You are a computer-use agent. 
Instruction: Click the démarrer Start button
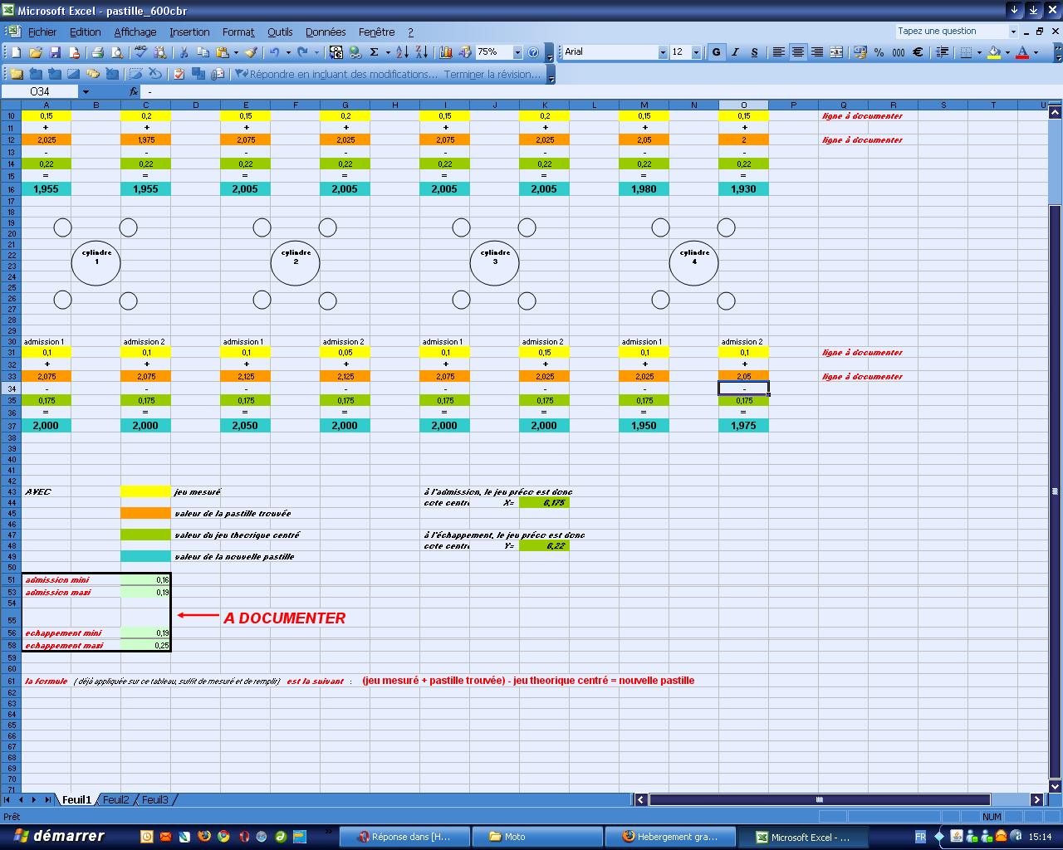coord(58,836)
